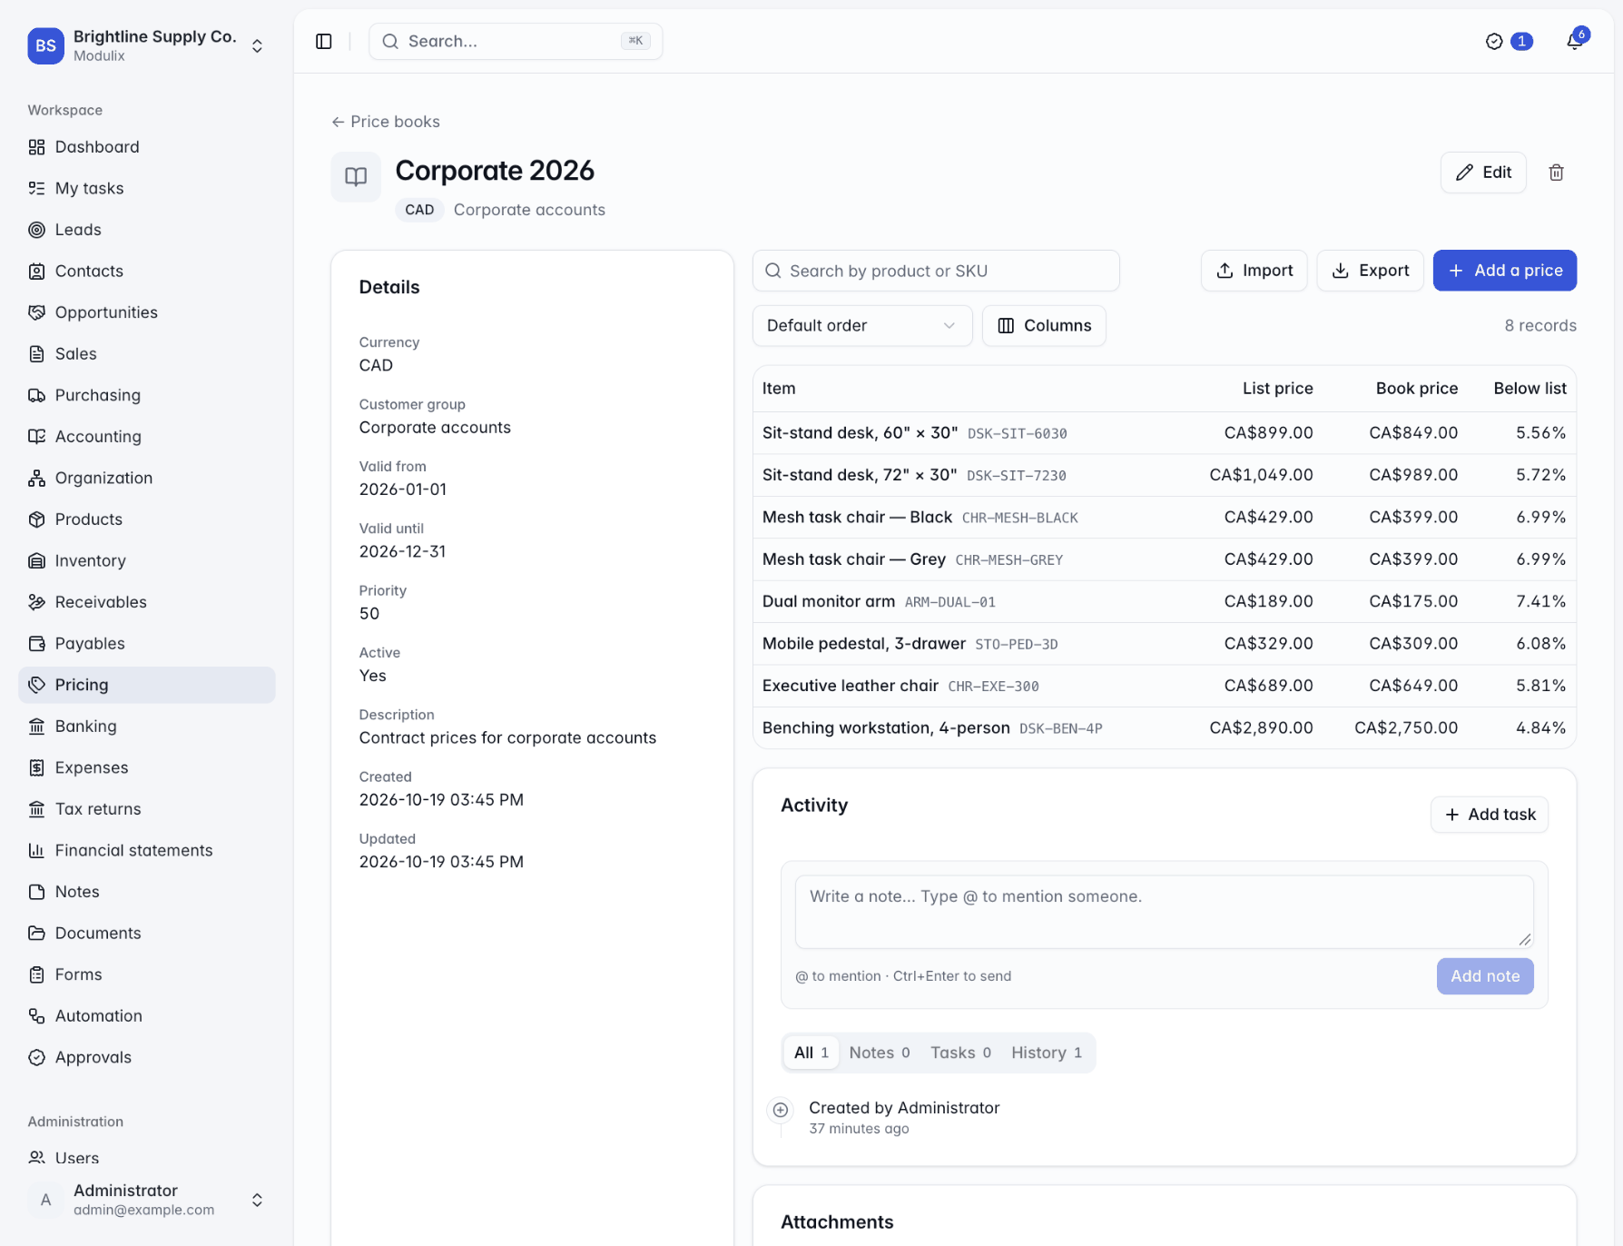Screen dimensions: 1623x1246
Task: Focus the Search by product or SKU field
Action: [936, 271]
